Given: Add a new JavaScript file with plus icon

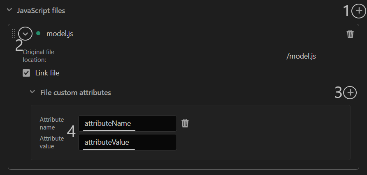Looking at the screenshot, I should 359,11.
